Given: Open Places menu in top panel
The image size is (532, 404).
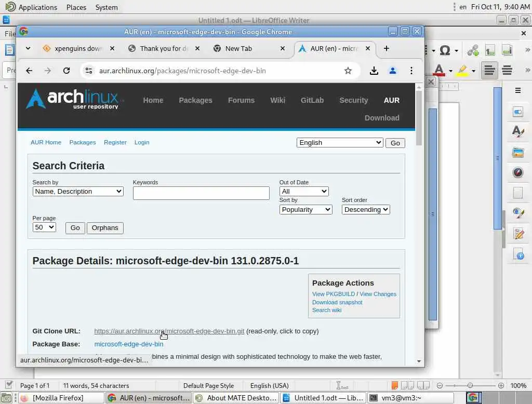Looking at the screenshot, I should coord(76,7).
